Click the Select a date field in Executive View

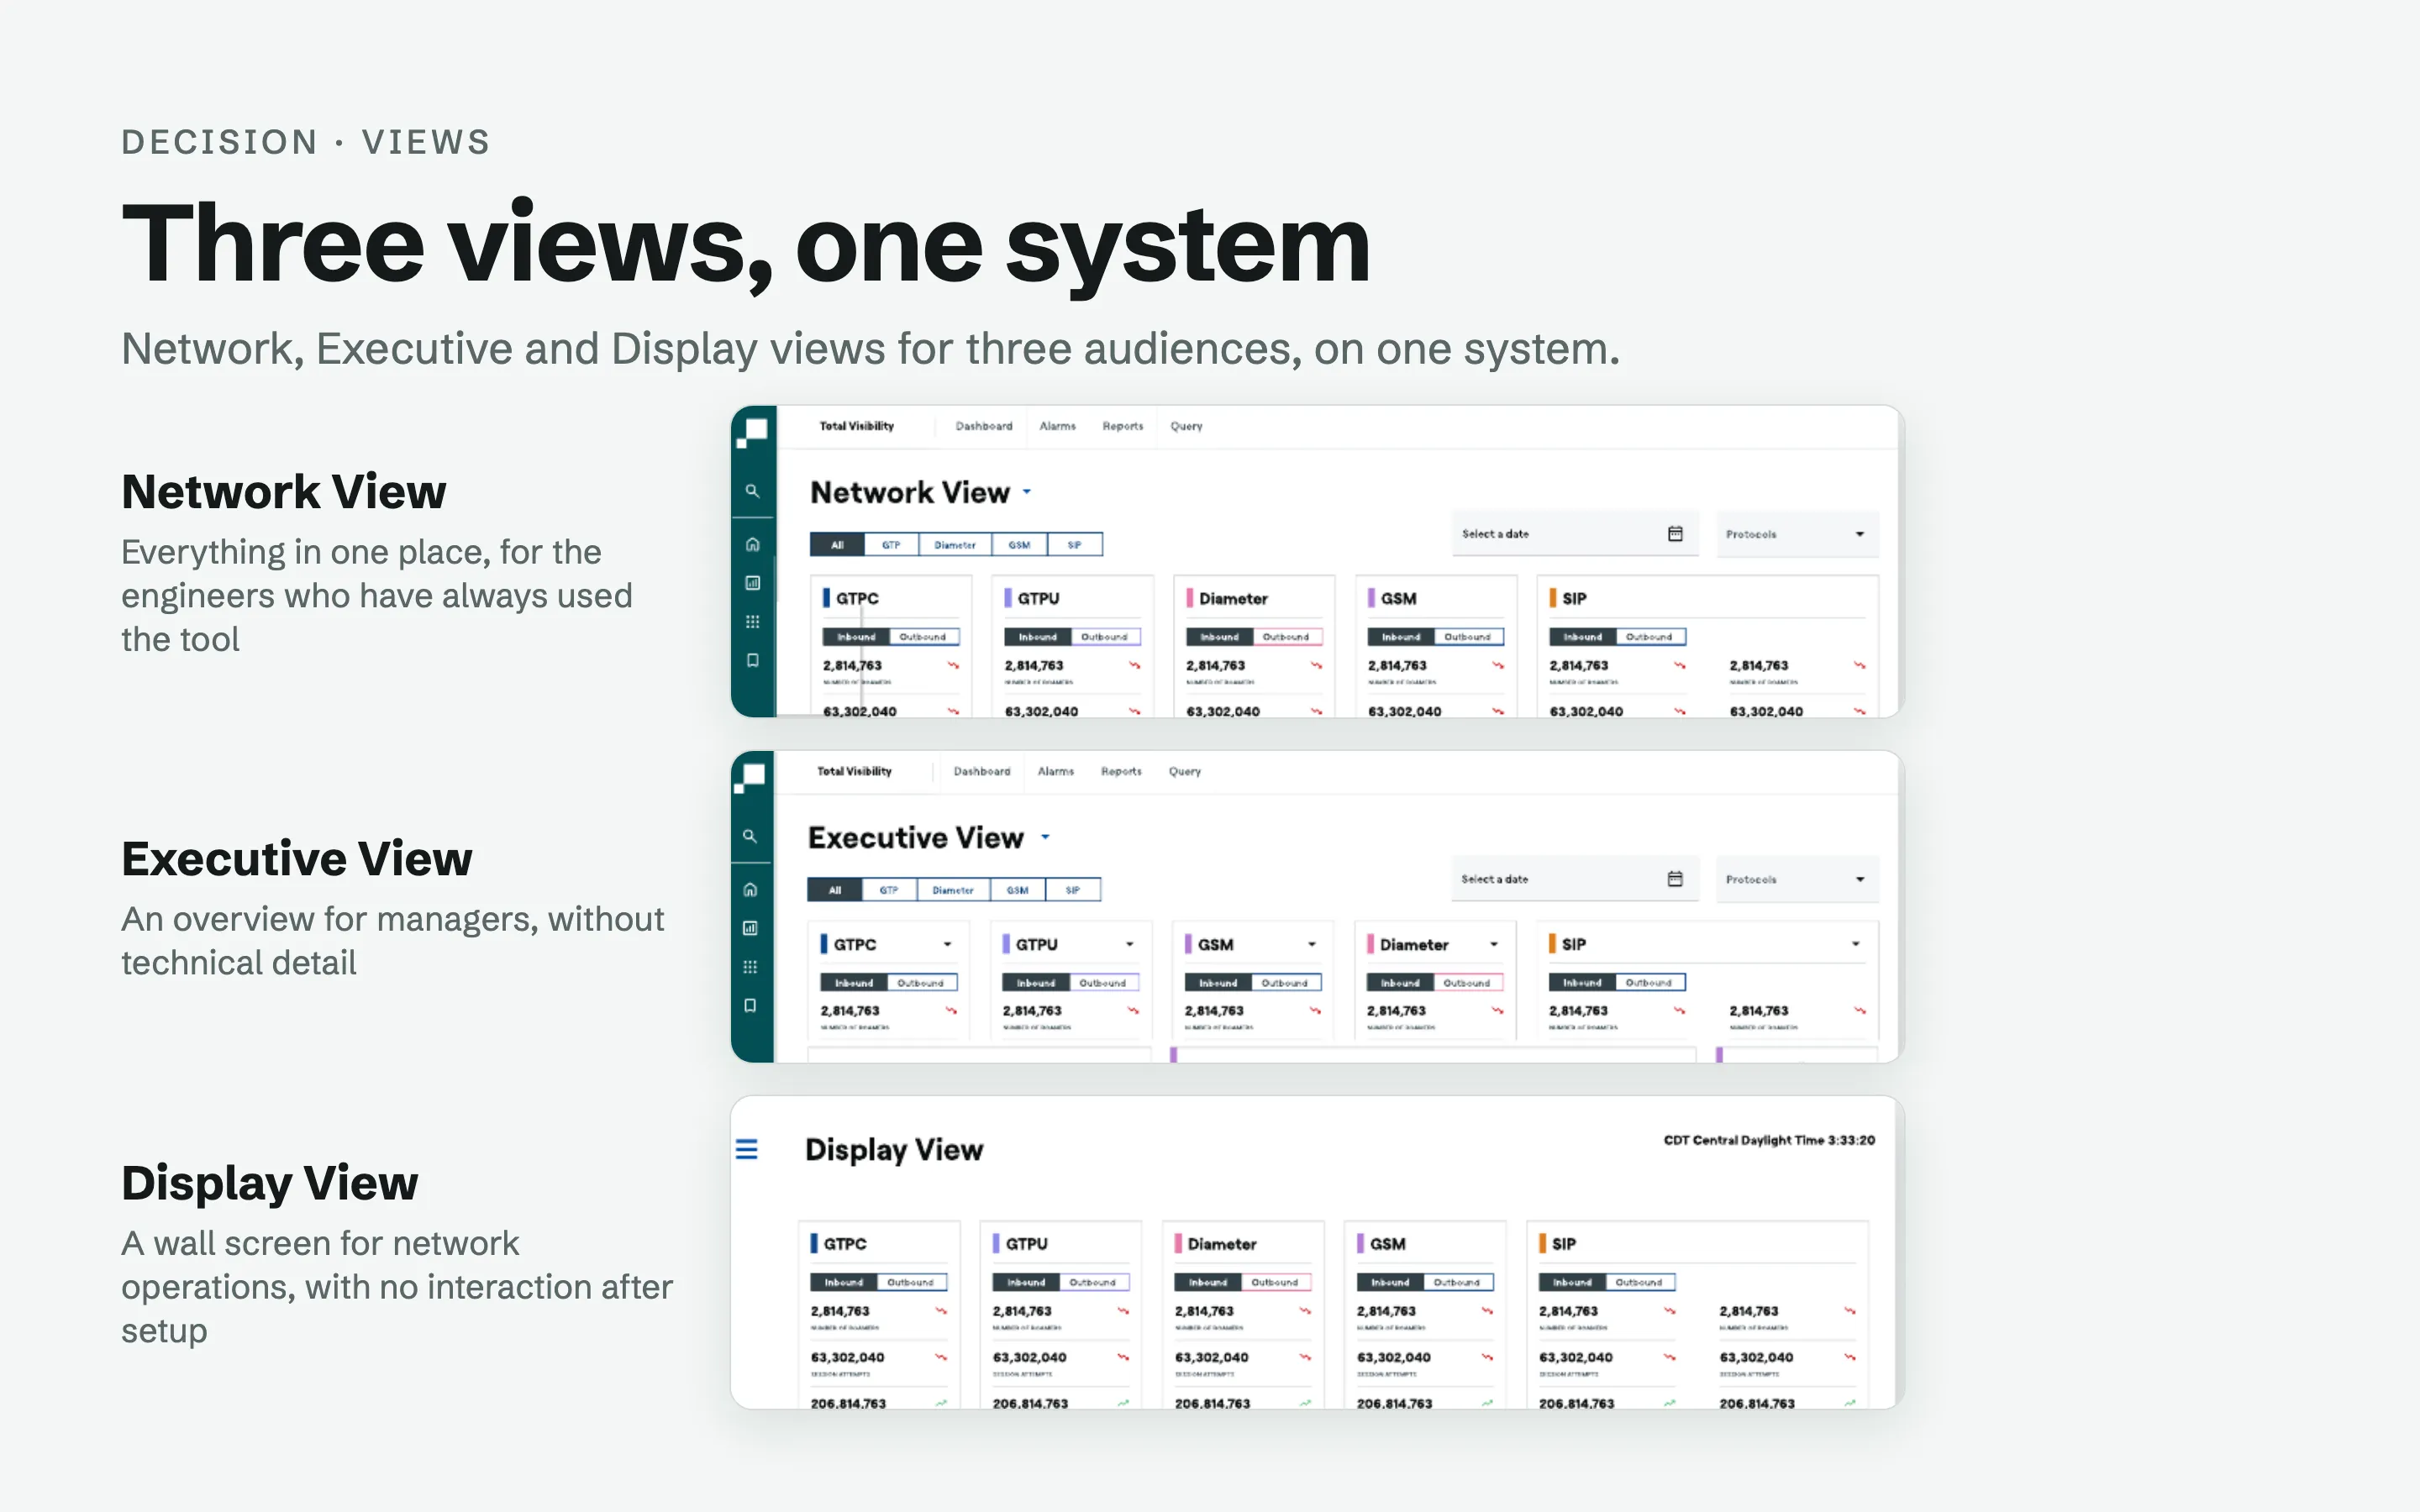tap(1574, 879)
